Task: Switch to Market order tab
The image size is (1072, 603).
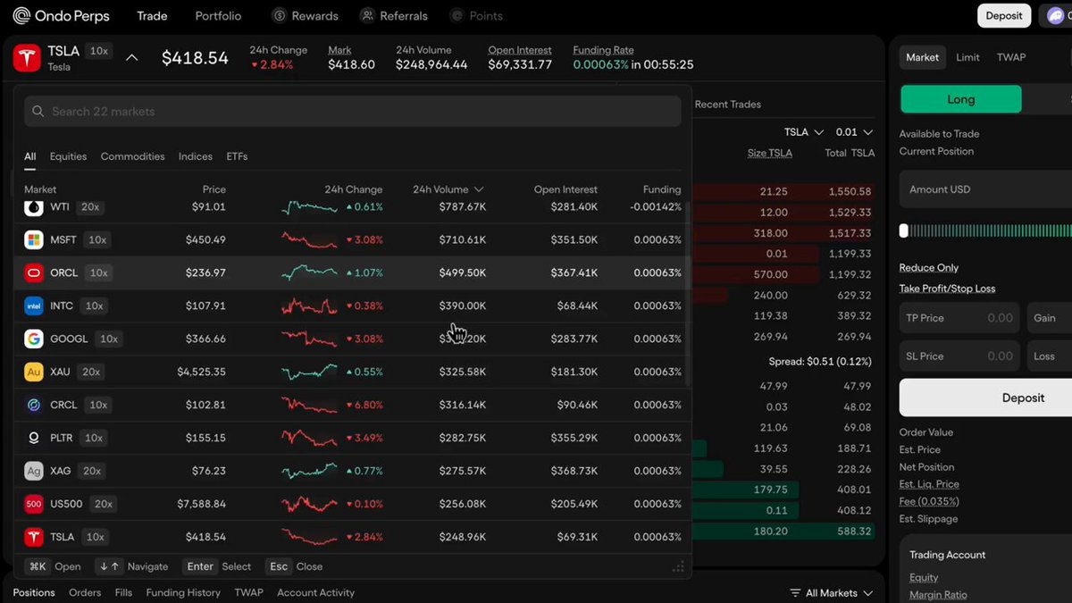Action: coord(922,57)
